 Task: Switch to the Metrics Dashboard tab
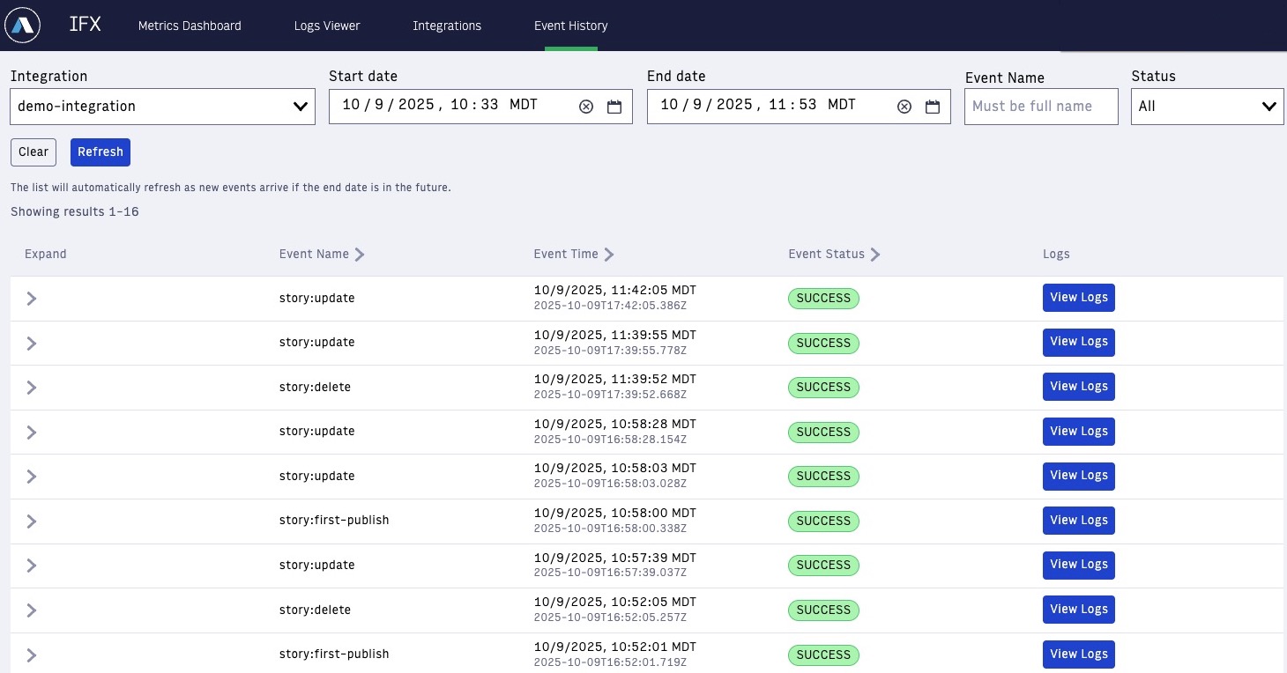[190, 26]
